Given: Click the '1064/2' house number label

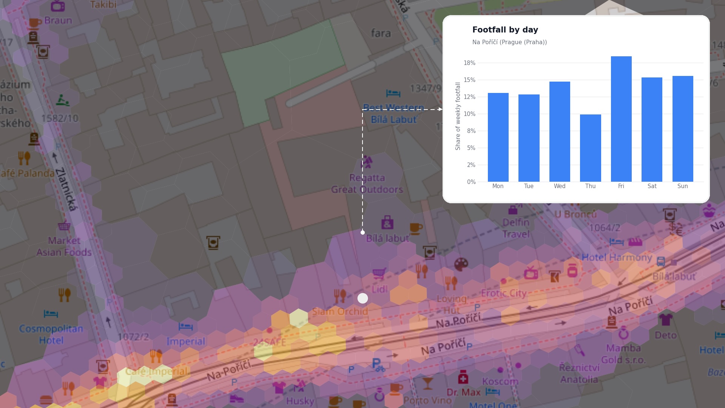Looking at the screenshot, I should pyautogui.click(x=605, y=228).
